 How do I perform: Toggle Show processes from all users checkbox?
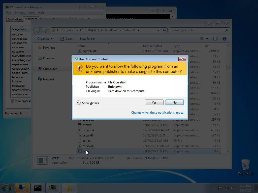tap(12, 101)
